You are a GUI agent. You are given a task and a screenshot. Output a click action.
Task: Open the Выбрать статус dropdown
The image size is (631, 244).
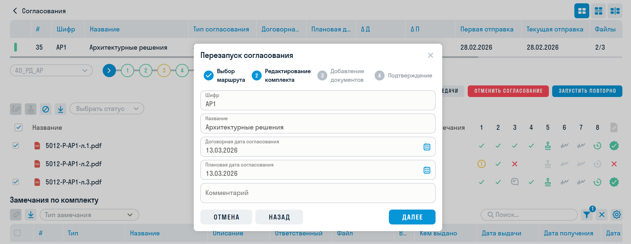tap(107, 109)
